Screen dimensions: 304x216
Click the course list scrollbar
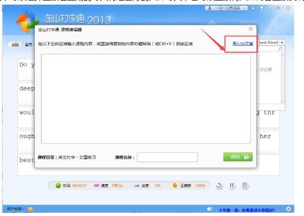point(282,78)
